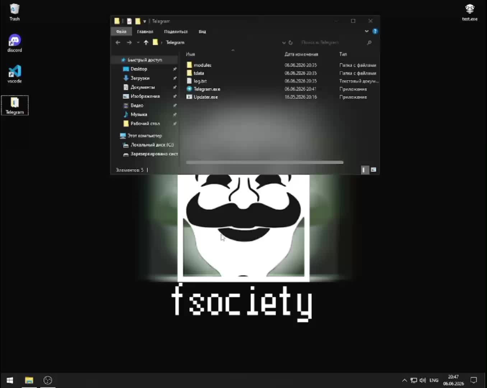This screenshot has width=487, height=388.
Task: Select the Telegram shortcut on the desktop
Action: click(x=15, y=105)
